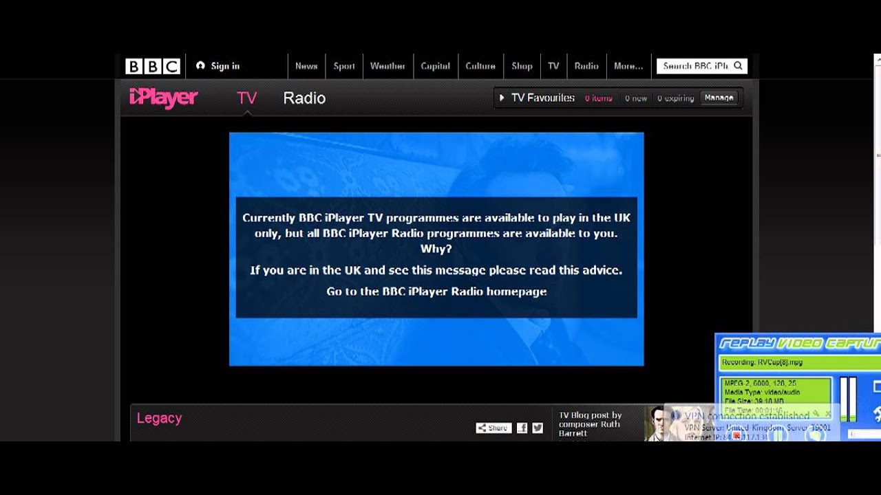881x495 pixels.
Task: Open the News section
Action: click(306, 66)
